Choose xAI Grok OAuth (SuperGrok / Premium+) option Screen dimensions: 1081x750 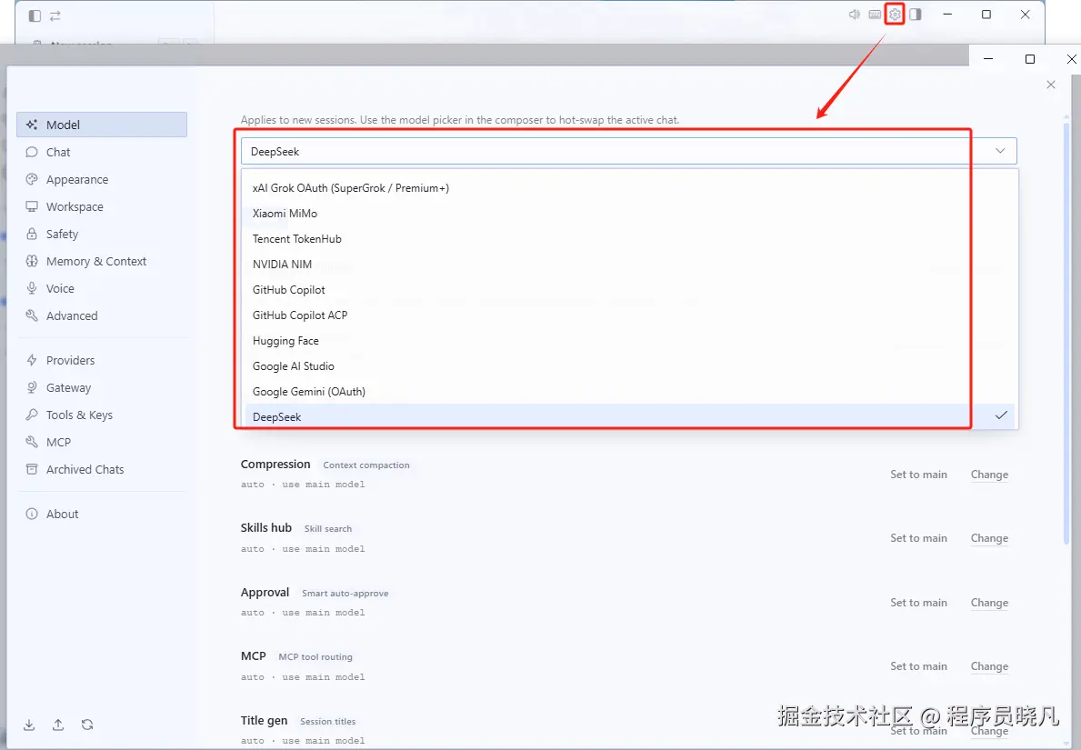tap(630, 188)
